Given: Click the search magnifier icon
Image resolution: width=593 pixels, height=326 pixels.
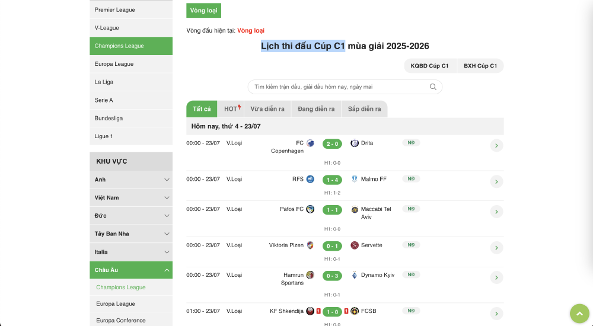Looking at the screenshot, I should point(433,87).
